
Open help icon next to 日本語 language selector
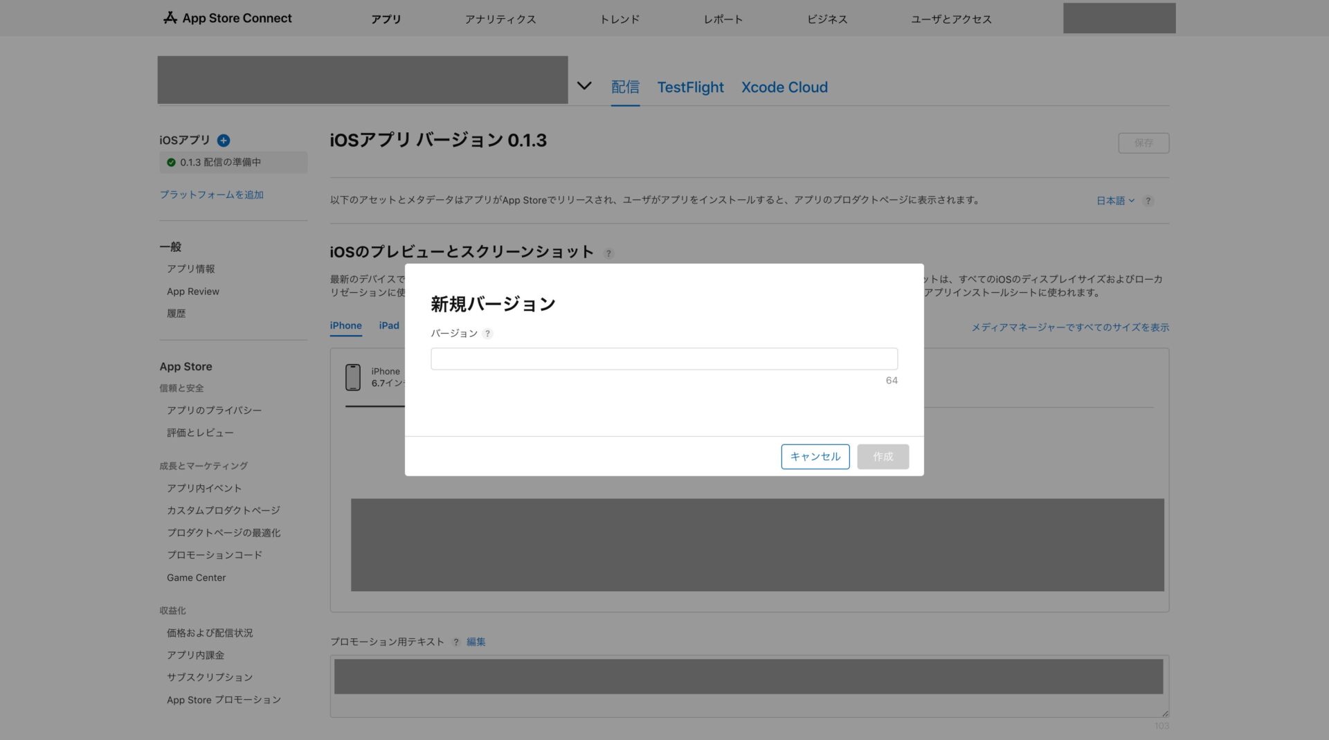1148,201
